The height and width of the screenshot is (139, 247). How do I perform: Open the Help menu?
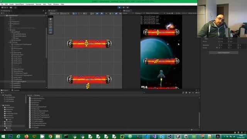[62, 4]
